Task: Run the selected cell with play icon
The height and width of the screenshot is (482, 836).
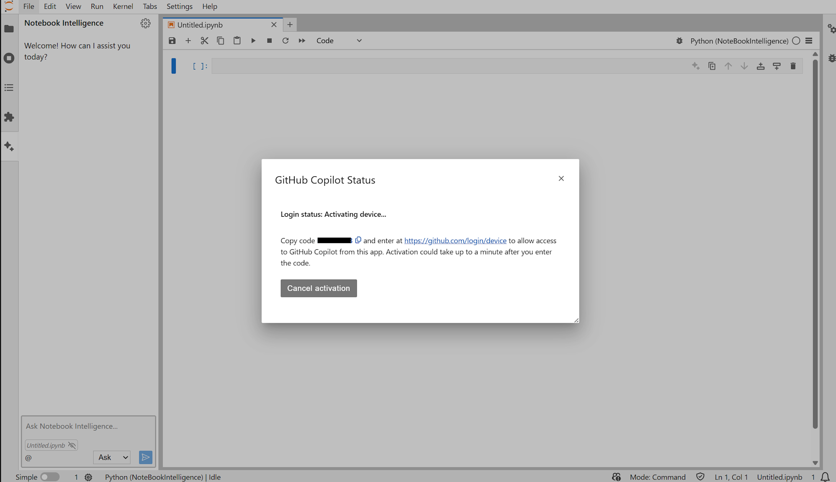Action: point(253,41)
